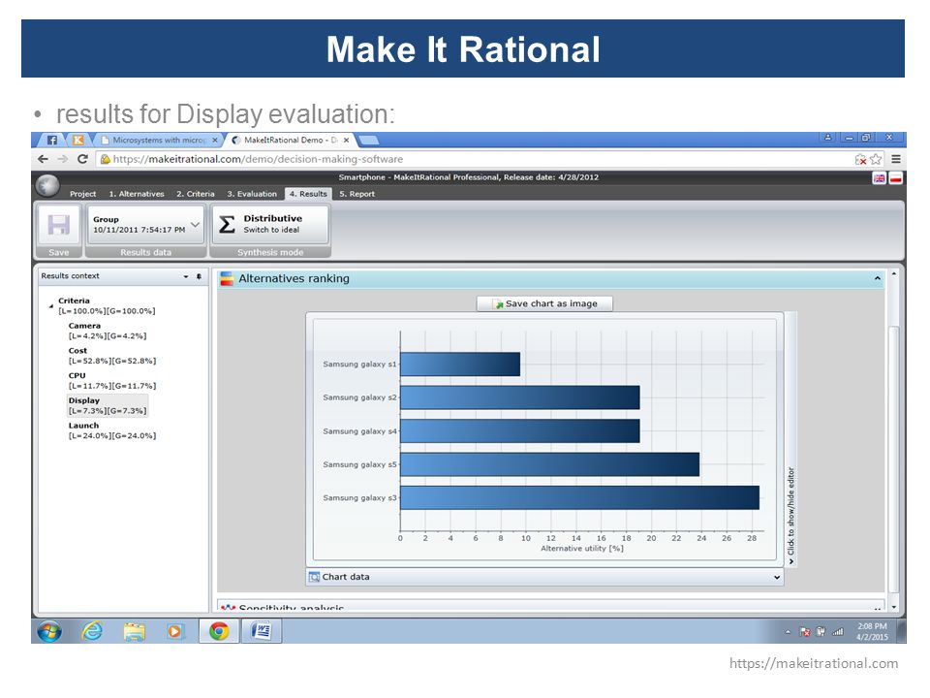This screenshot has height=698, width=930.
Task: Expand the Chart data section
Action: (x=776, y=577)
